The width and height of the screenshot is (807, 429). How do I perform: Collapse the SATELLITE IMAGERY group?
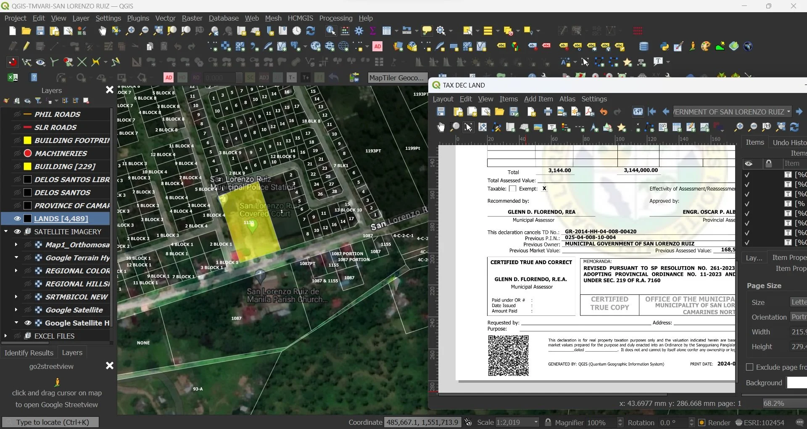6,232
